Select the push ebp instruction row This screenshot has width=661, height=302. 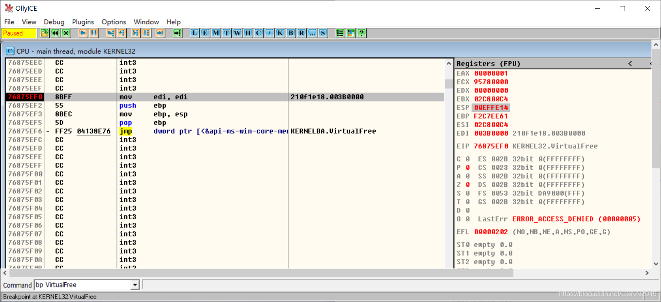tap(225, 105)
